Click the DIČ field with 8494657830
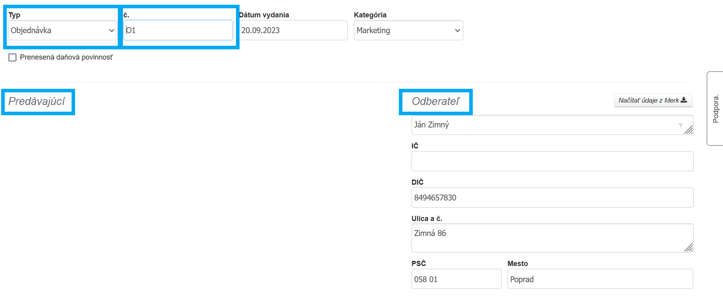 click(552, 197)
